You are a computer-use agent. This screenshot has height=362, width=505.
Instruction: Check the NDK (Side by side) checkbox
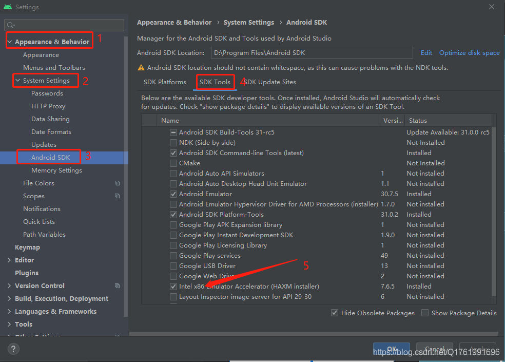point(173,142)
